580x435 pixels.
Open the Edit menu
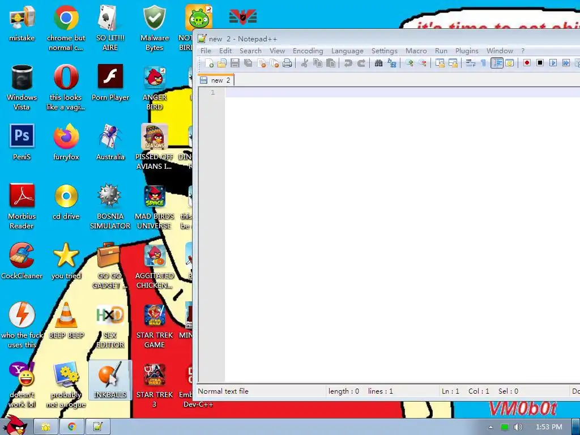point(225,50)
